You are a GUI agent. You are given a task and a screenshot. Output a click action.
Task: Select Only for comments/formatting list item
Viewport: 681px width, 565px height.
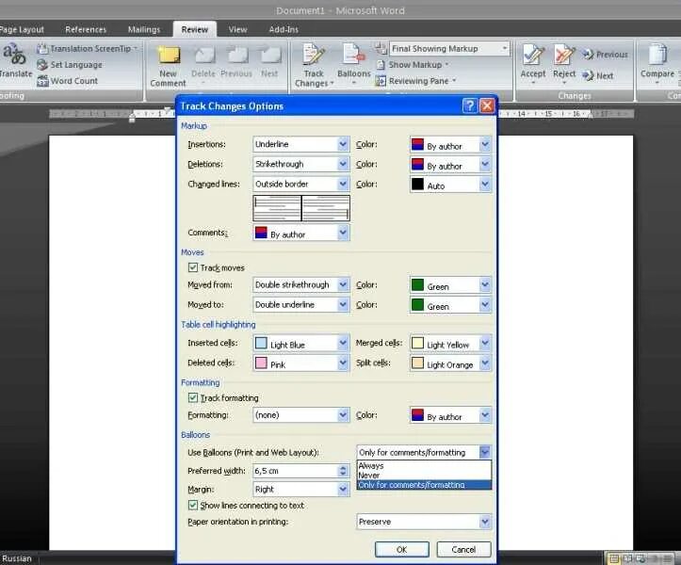click(424, 485)
